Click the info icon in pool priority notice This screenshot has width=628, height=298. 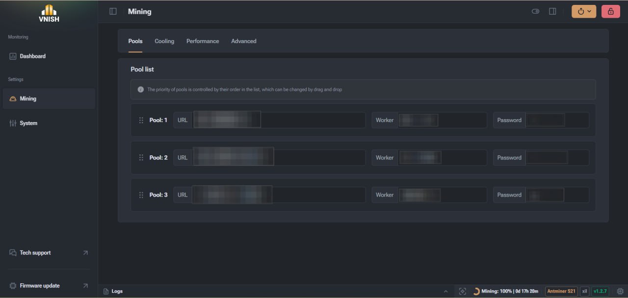pyautogui.click(x=141, y=90)
